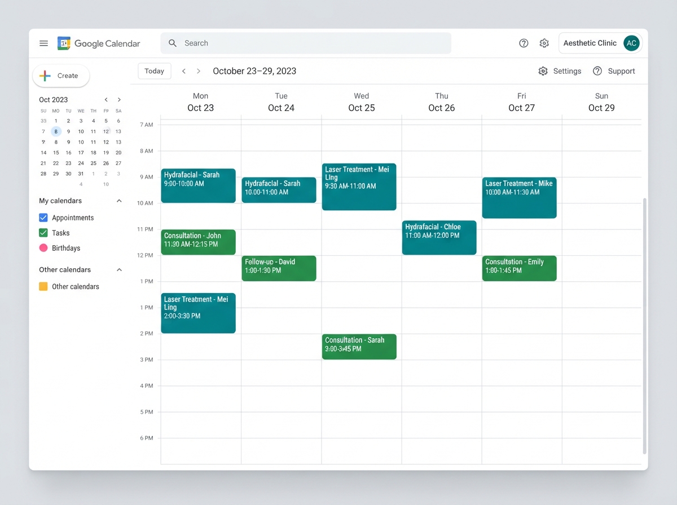Click the vertical scrollbar of the calendar
Viewport: 677px width, 505px height.
pos(644,326)
